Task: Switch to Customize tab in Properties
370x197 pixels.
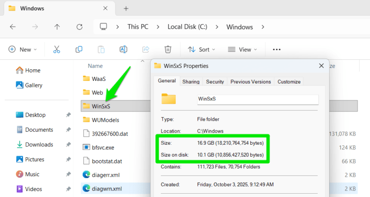Action: pos(289,82)
